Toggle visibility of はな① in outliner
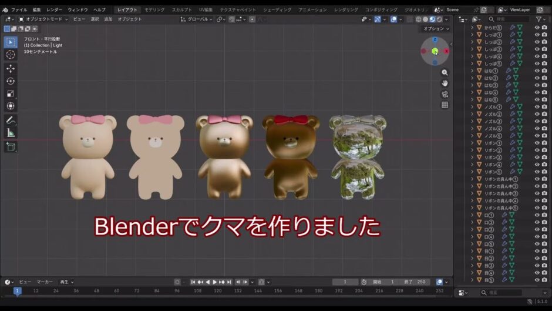 pyautogui.click(x=537, y=71)
